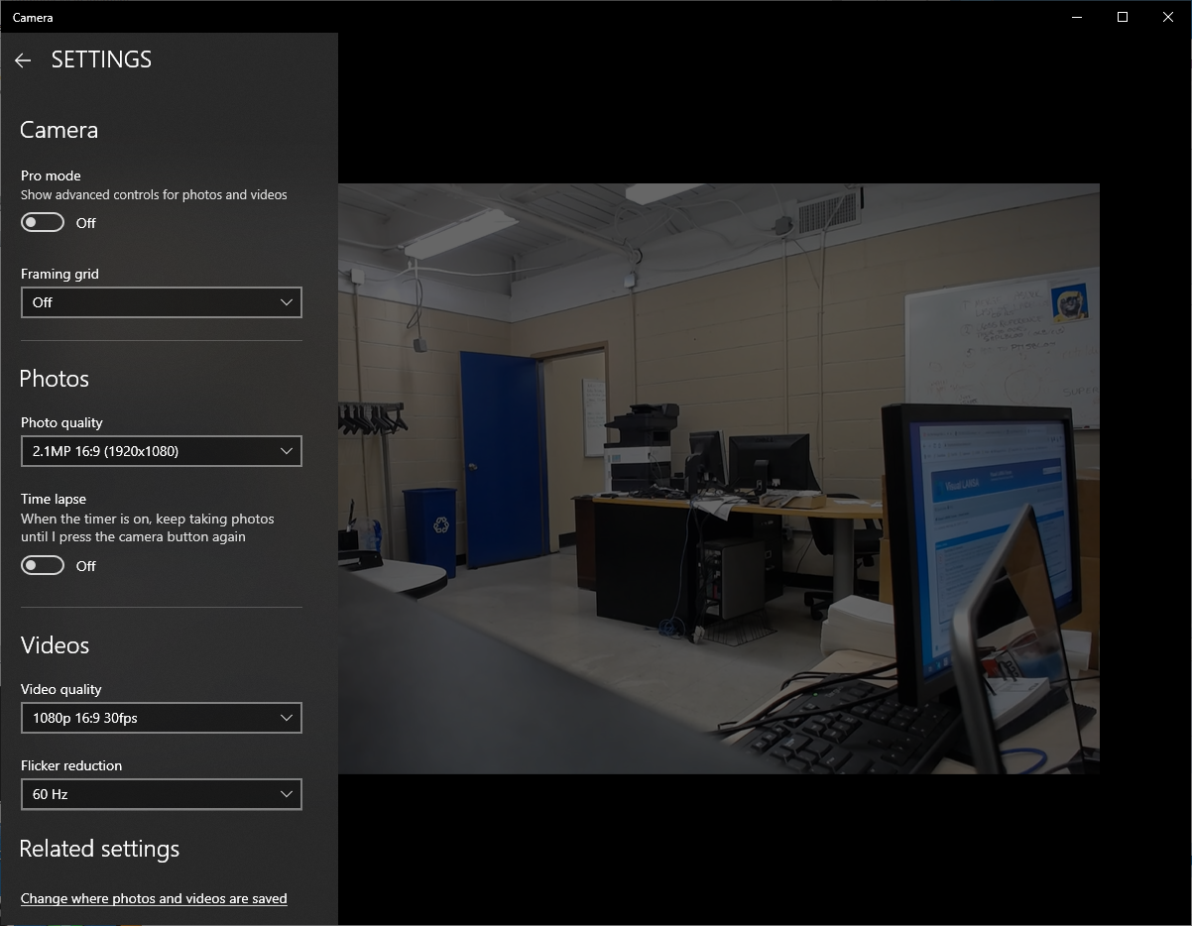Maximize the Camera window
Image resolution: width=1192 pixels, height=926 pixels.
(1123, 17)
